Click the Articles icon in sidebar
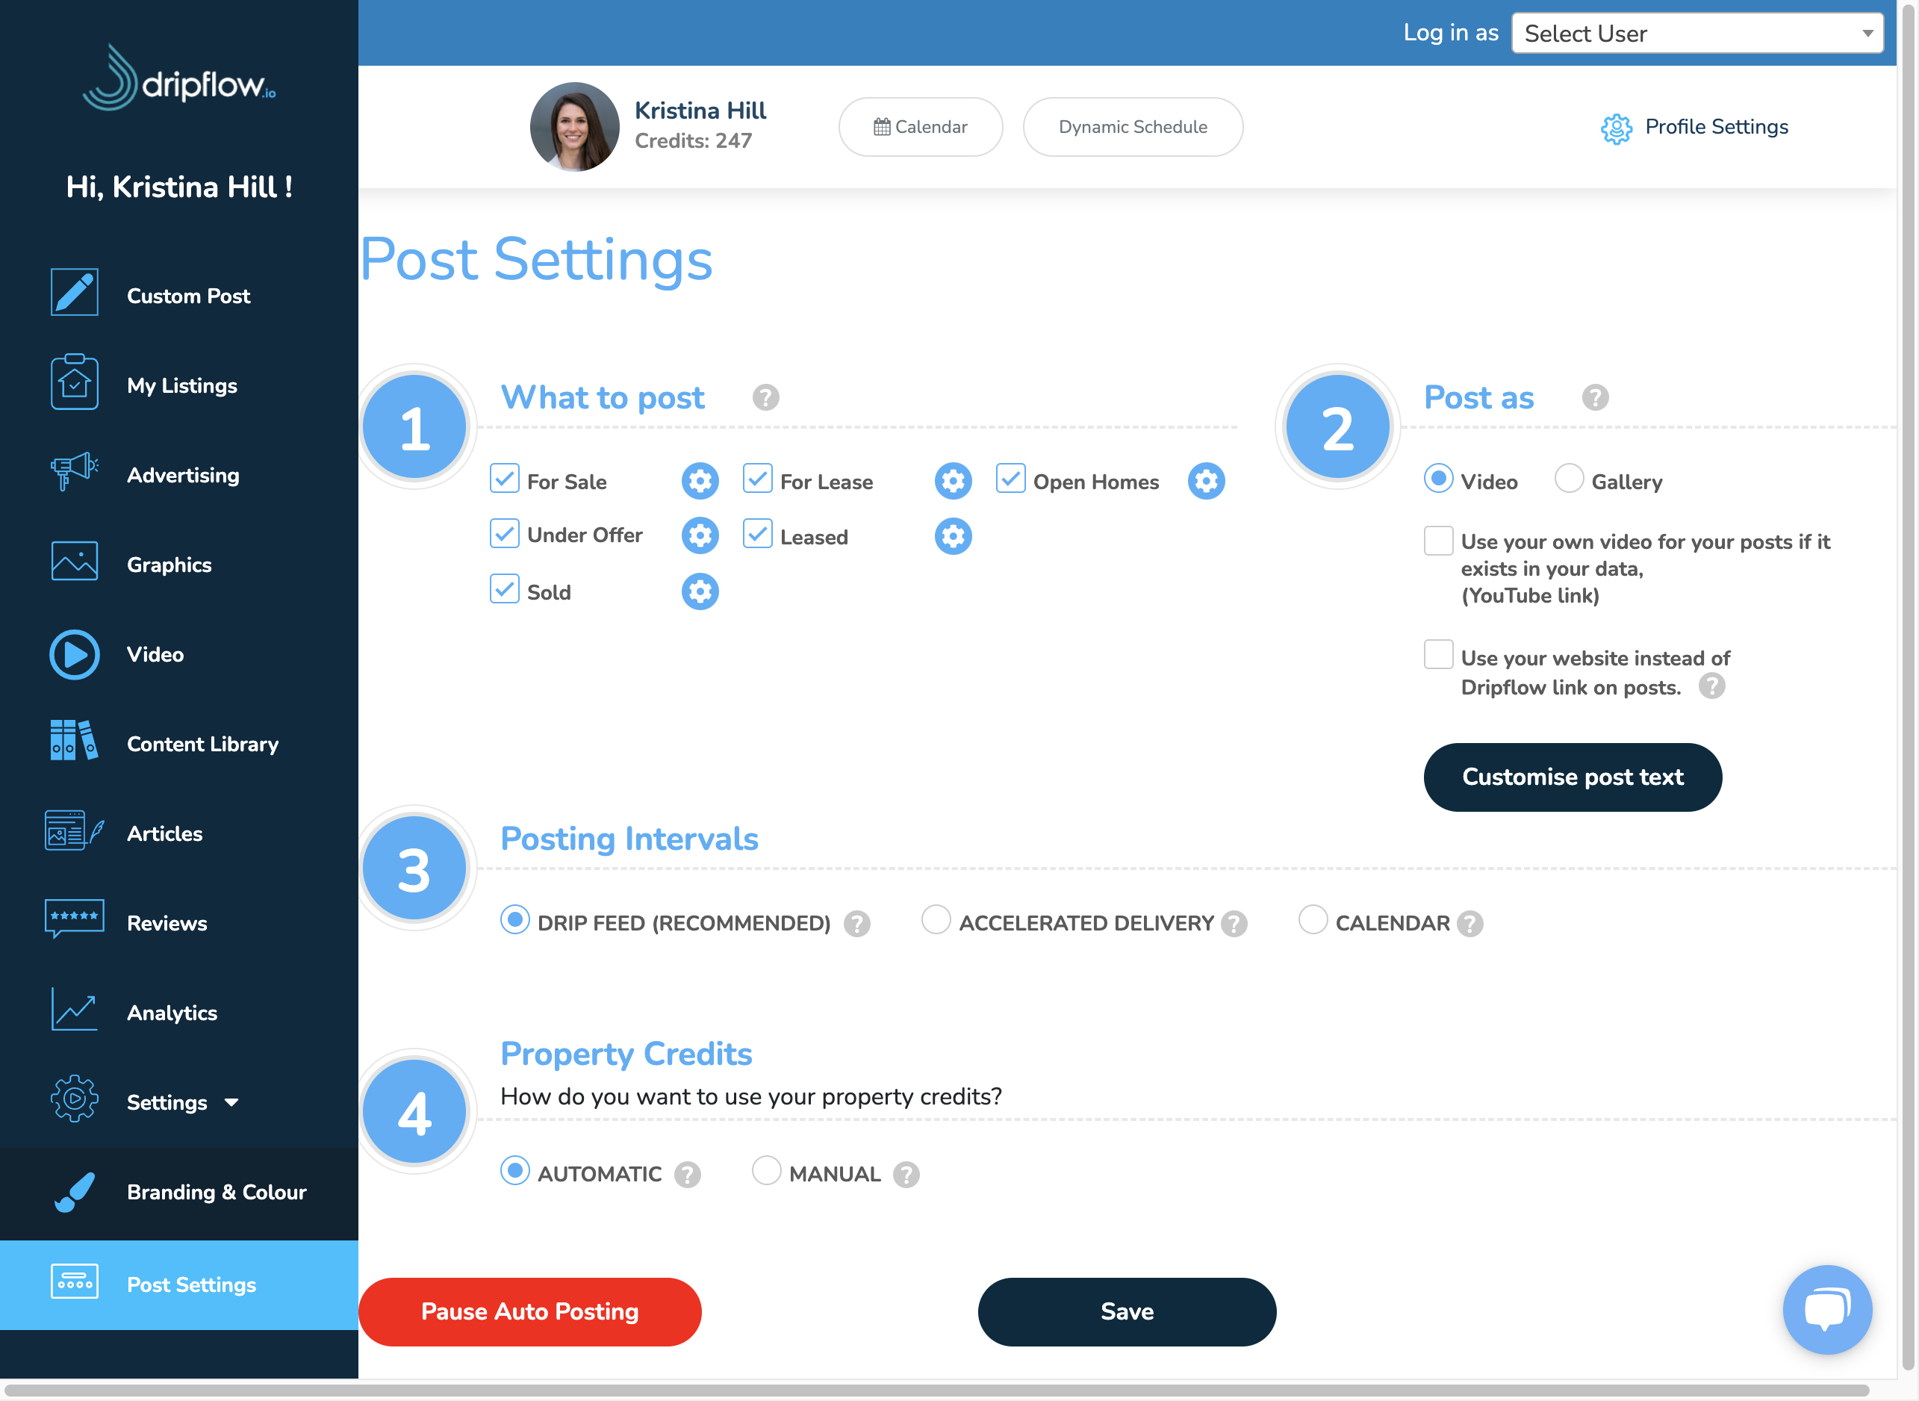 pyautogui.click(x=75, y=831)
